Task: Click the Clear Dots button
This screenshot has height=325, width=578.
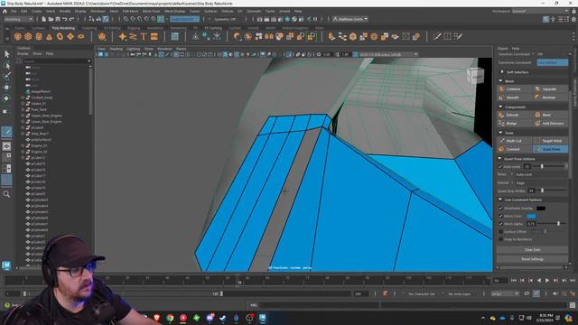Action: pyautogui.click(x=532, y=250)
